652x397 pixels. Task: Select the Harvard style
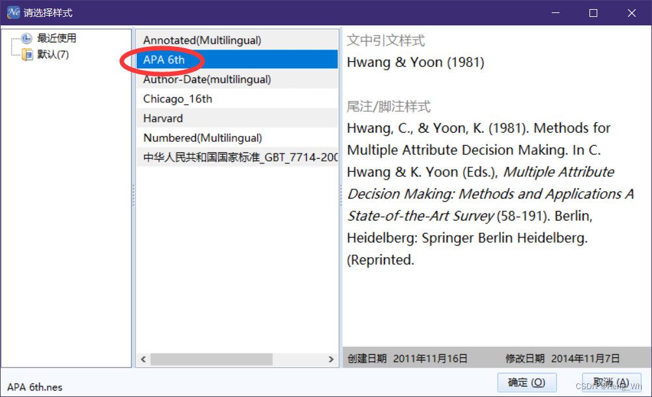237,118
